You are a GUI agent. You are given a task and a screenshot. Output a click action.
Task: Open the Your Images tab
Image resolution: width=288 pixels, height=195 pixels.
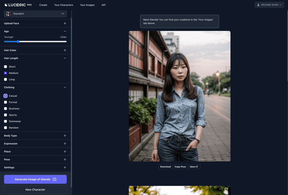[87, 5]
